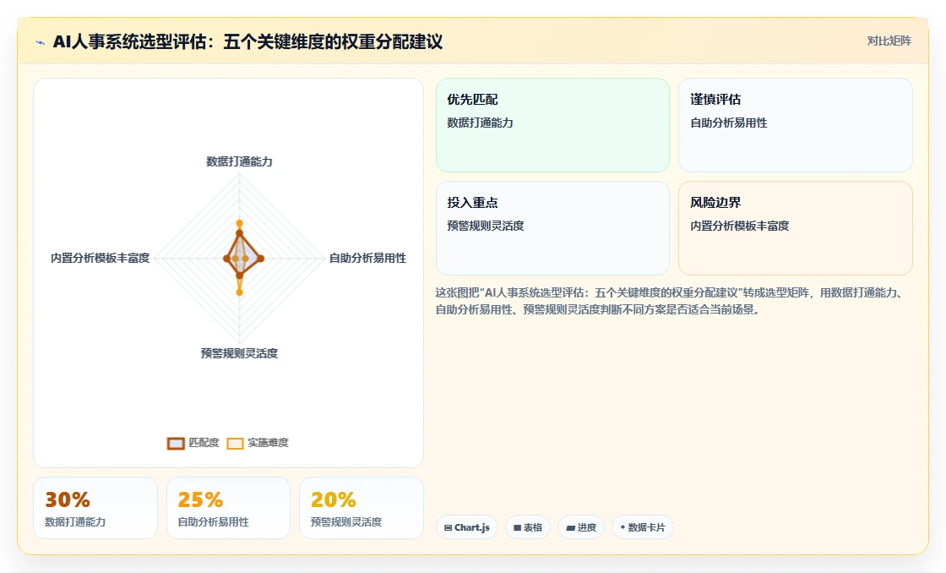This screenshot has height=573, width=946.
Task: Toggle the 实施难度 legend swatch
Action: tap(235, 443)
